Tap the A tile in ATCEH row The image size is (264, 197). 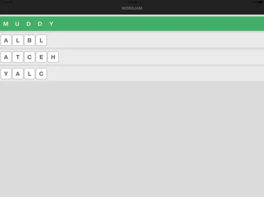(x=6, y=57)
